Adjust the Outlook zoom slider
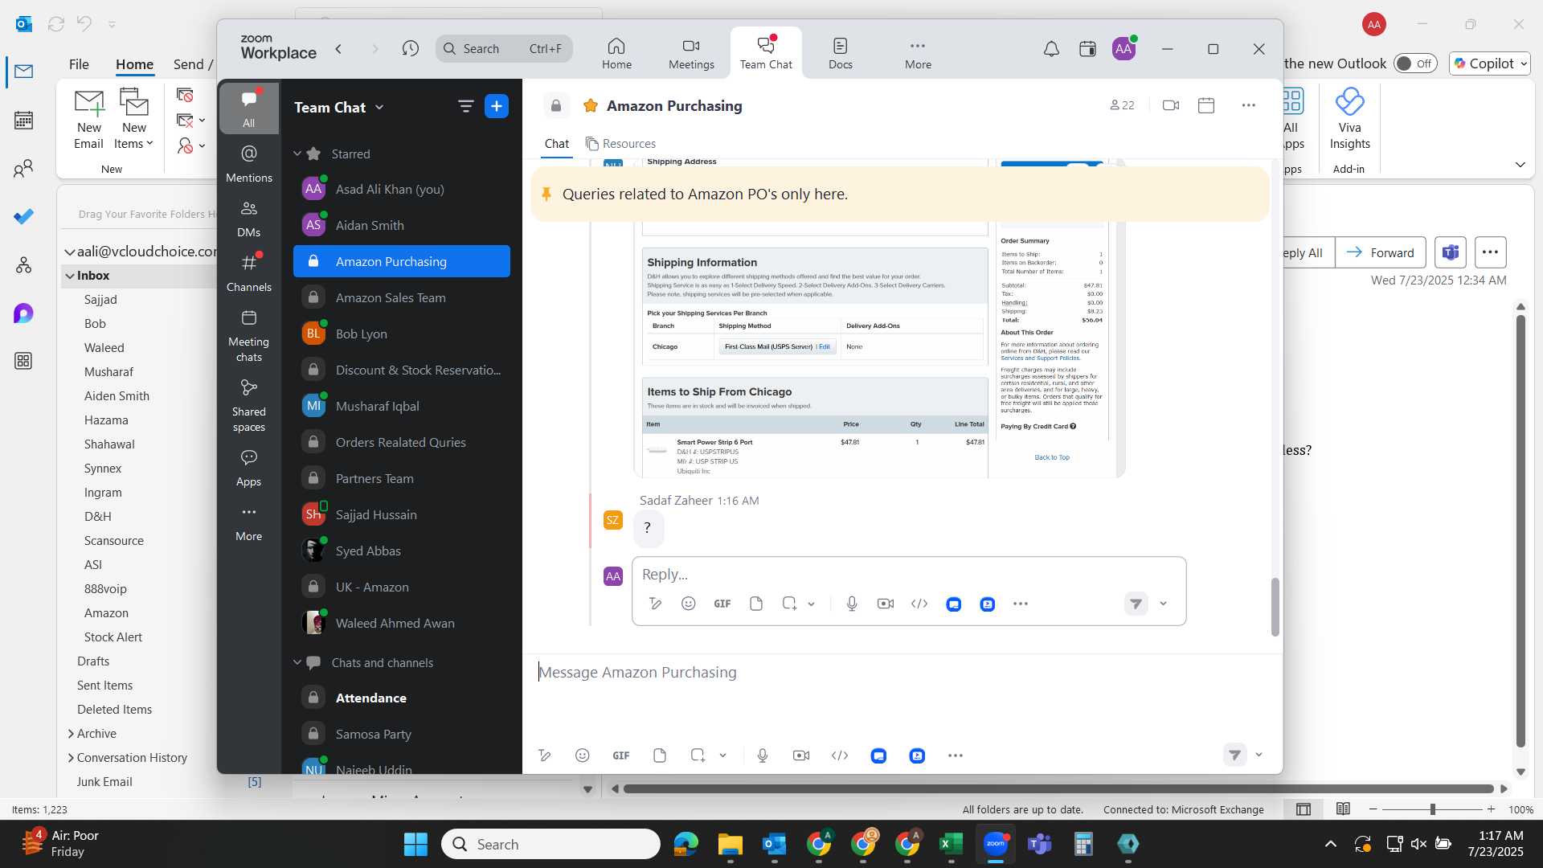 tap(1432, 809)
